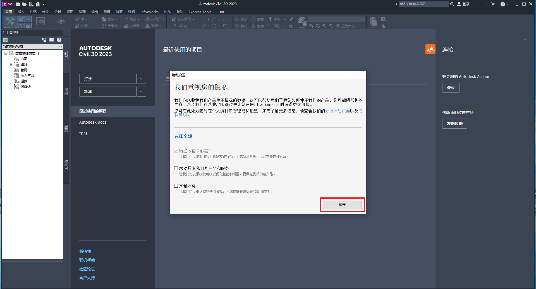
Task: Open the dropdown arrow beside 打开...
Action: click(x=141, y=79)
